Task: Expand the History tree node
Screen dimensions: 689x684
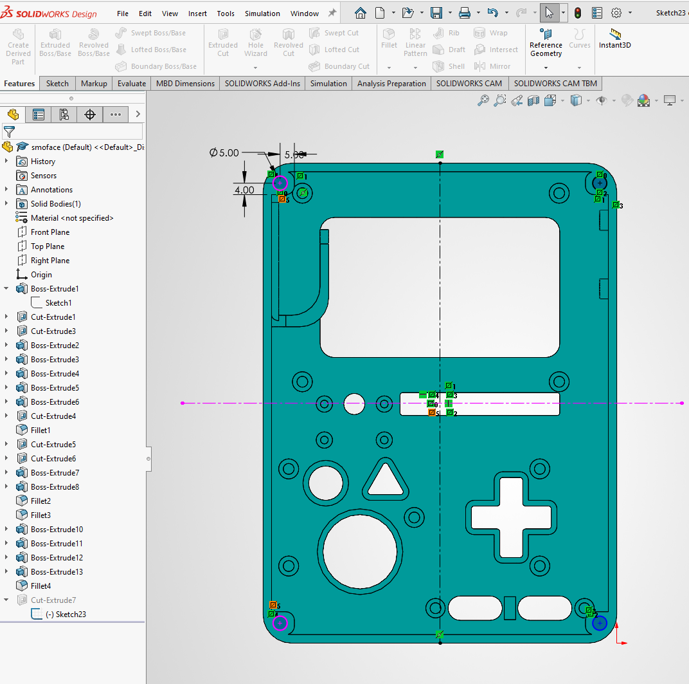Action: pyautogui.click(x=6, y=162)
